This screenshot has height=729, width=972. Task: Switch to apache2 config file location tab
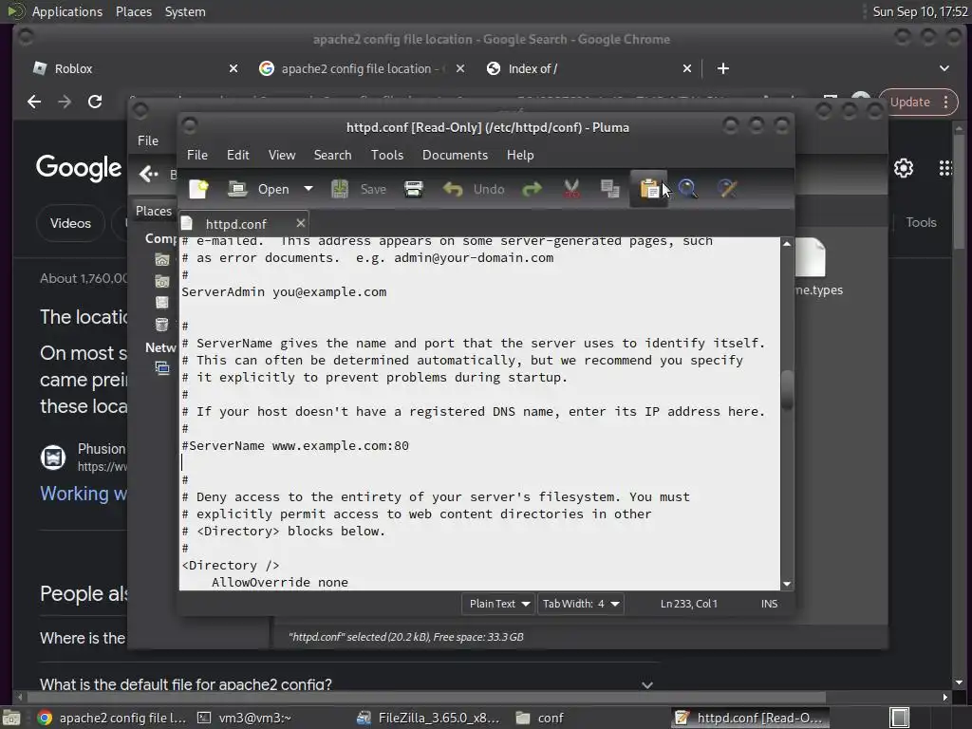360,68
